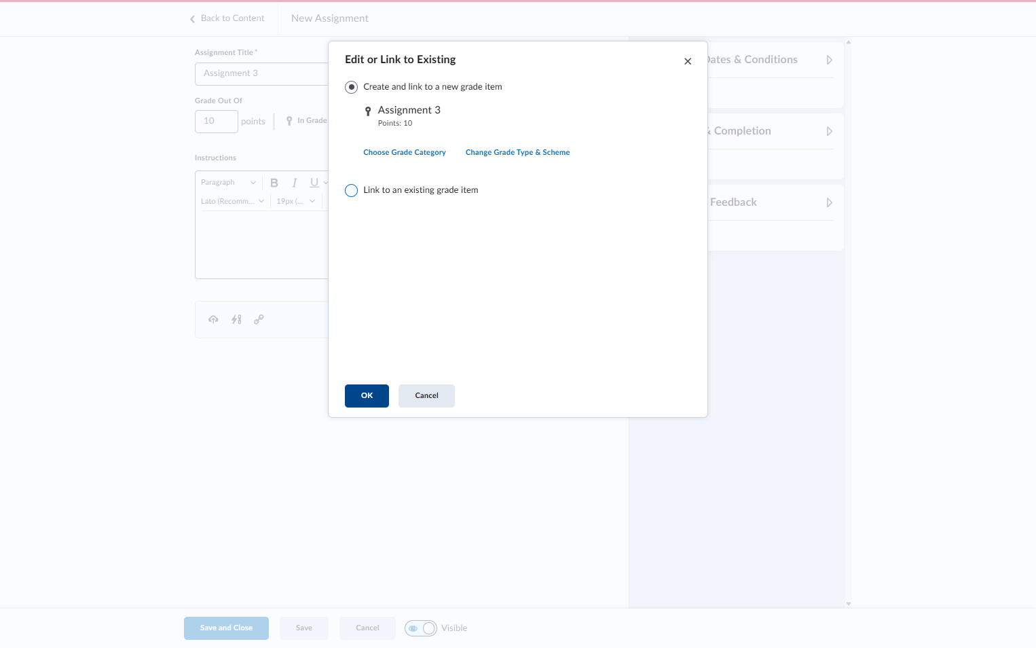The image size is (1036, 648).
Task: Close the Edit or Link to Existing dialog
Action: [688, 61]
